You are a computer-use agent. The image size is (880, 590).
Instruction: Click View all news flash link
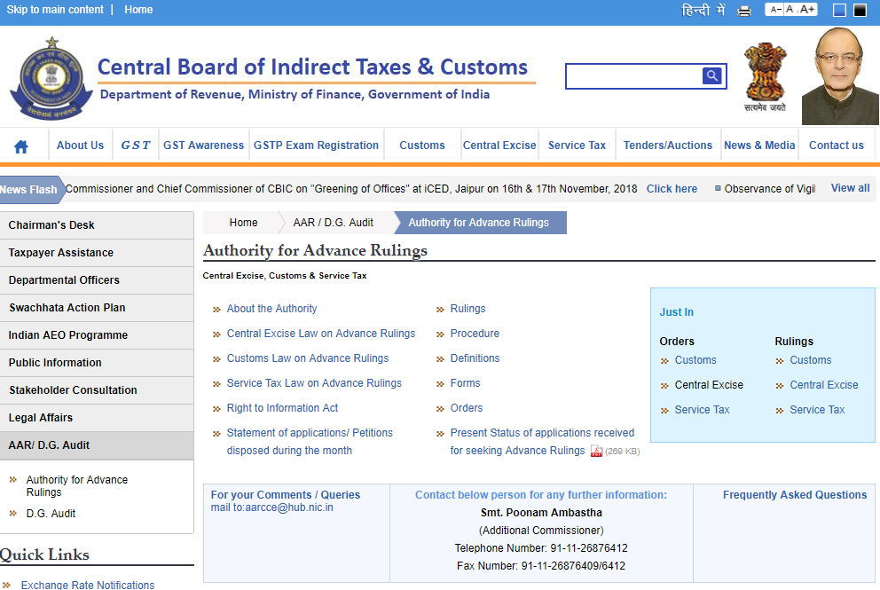[x=850, y=188]
